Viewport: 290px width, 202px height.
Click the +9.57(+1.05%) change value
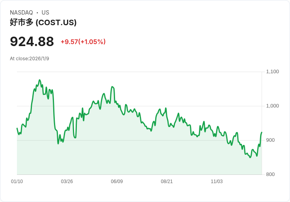83,42
